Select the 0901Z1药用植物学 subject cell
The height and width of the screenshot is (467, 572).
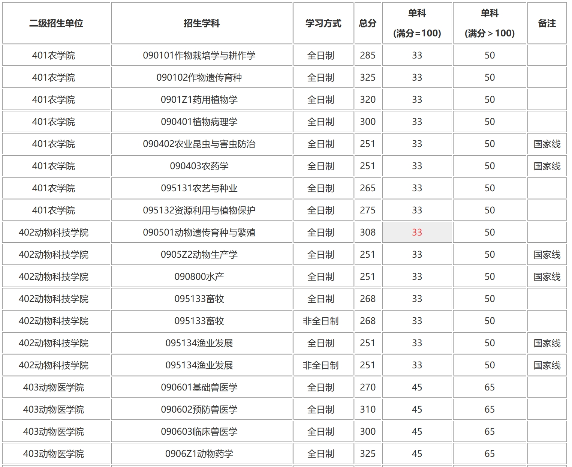tap(201, 99)
